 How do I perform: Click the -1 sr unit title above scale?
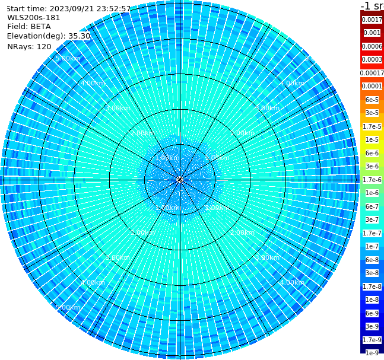pyautogui.click(x=372, y=5)
